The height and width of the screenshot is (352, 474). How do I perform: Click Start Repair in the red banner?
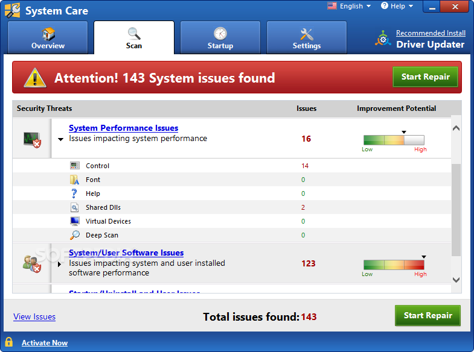point(425,77)
